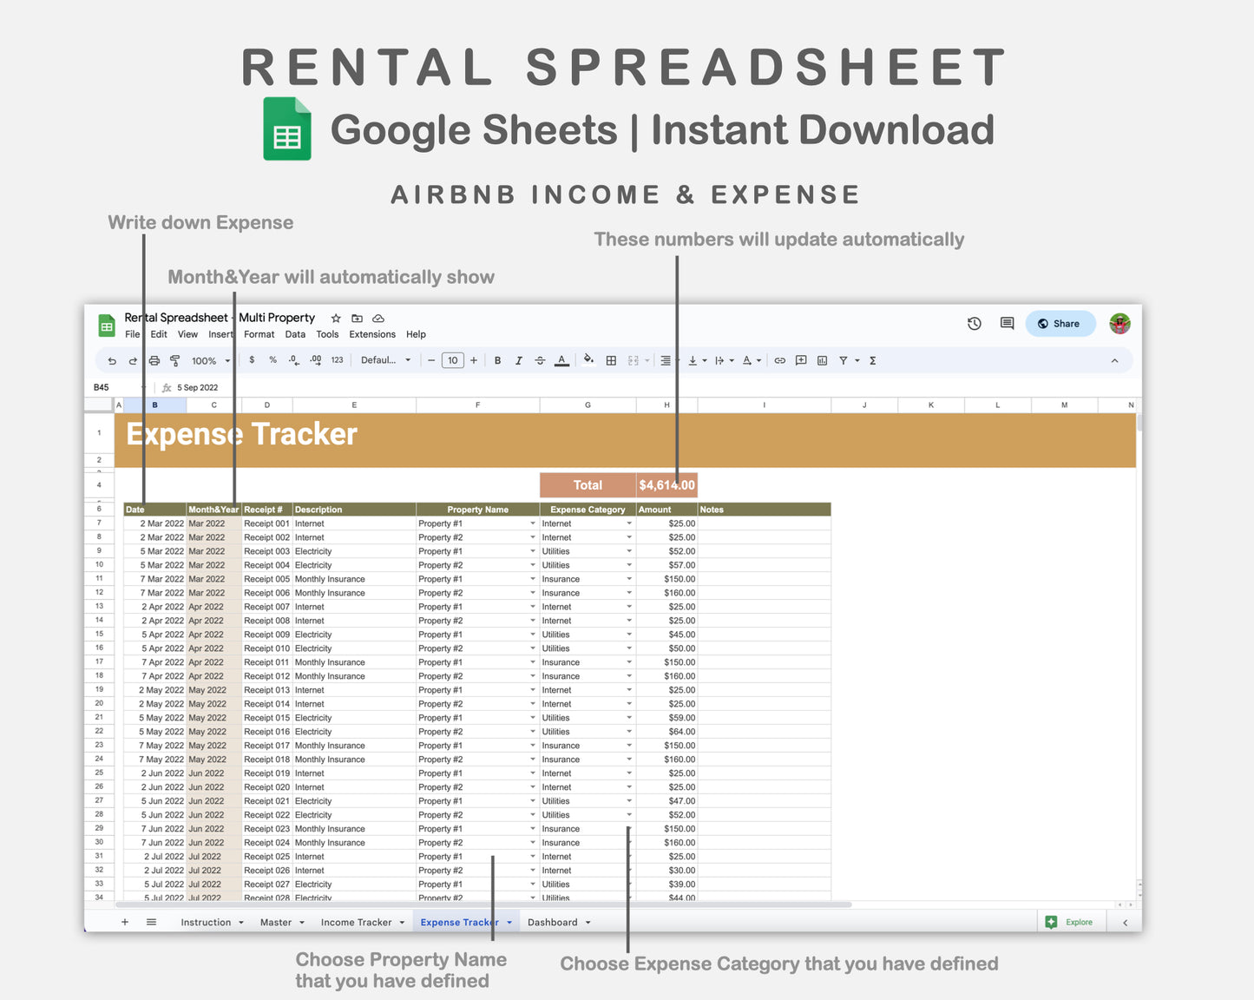Screen dimensions: 1254x1000
Task: Open Explore in the bottom right
Action: tap(1071, 922)
